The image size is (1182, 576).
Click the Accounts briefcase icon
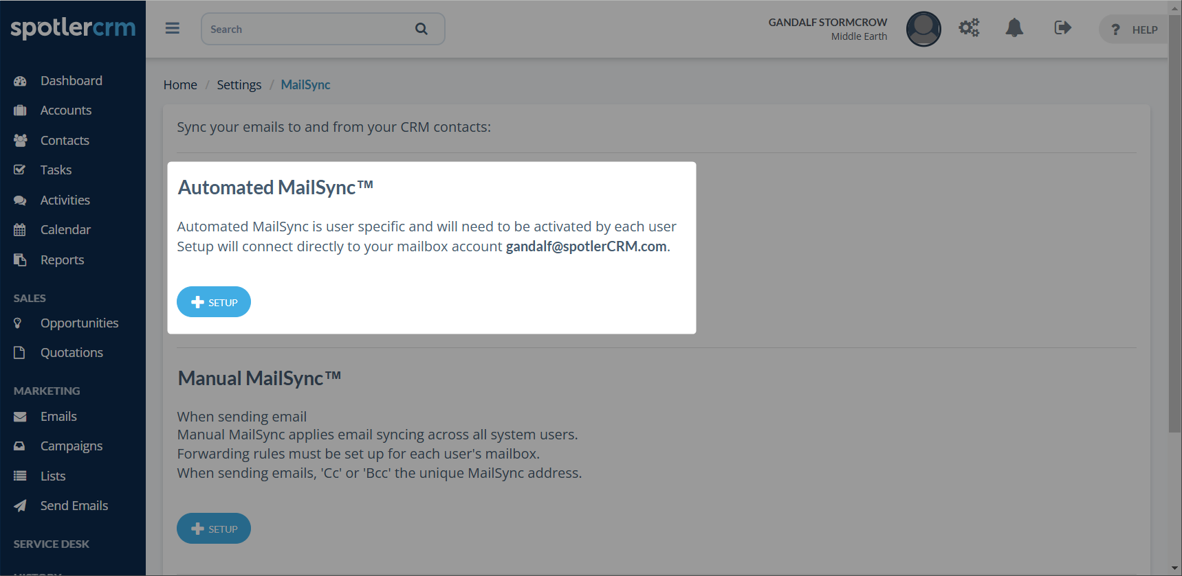click(x=20, y=111)
